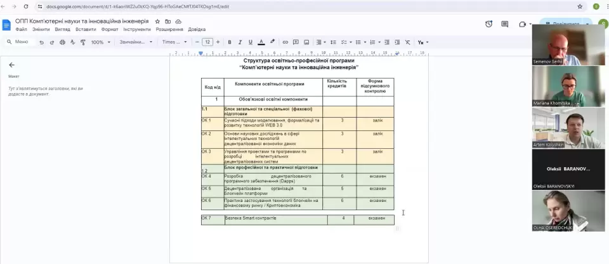Screen dimensions: 609x264
Task: Clear formatting with the crossed T icon
Action: (x=407, y=42)
